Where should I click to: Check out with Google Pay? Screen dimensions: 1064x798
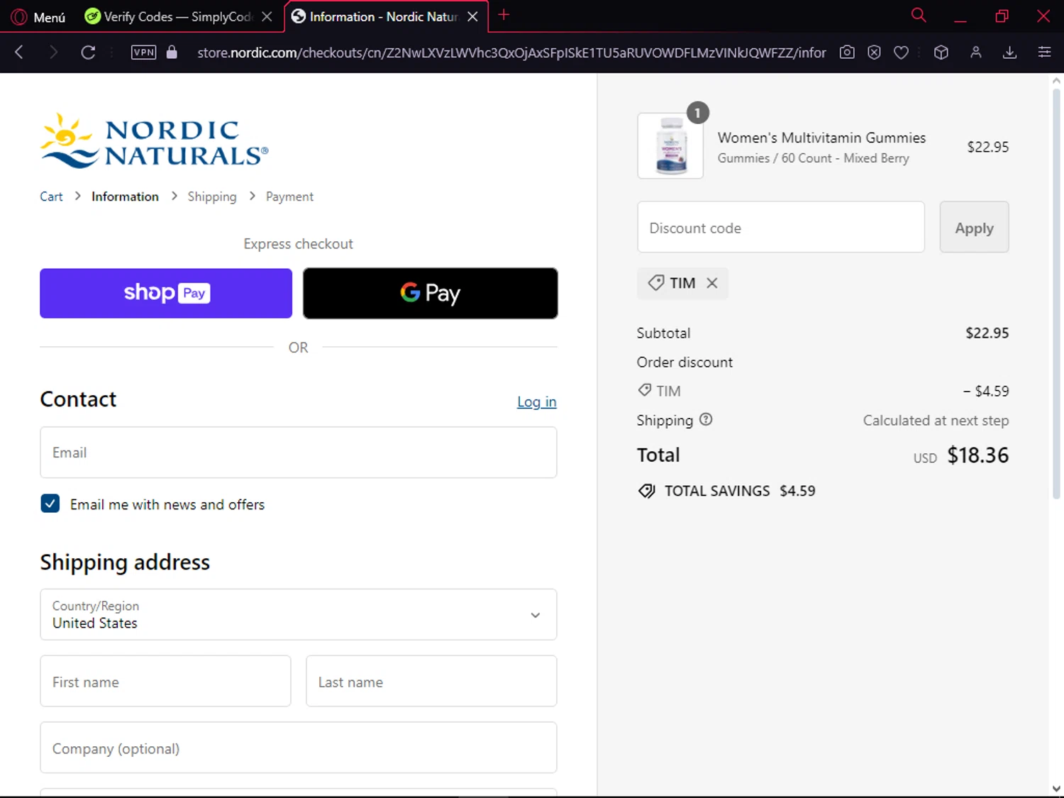(431, 293)
